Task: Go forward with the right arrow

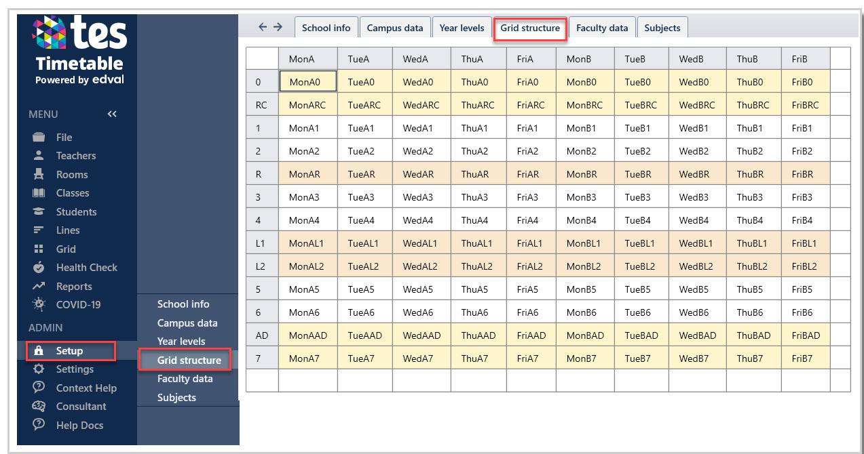Action: point(278,27)
